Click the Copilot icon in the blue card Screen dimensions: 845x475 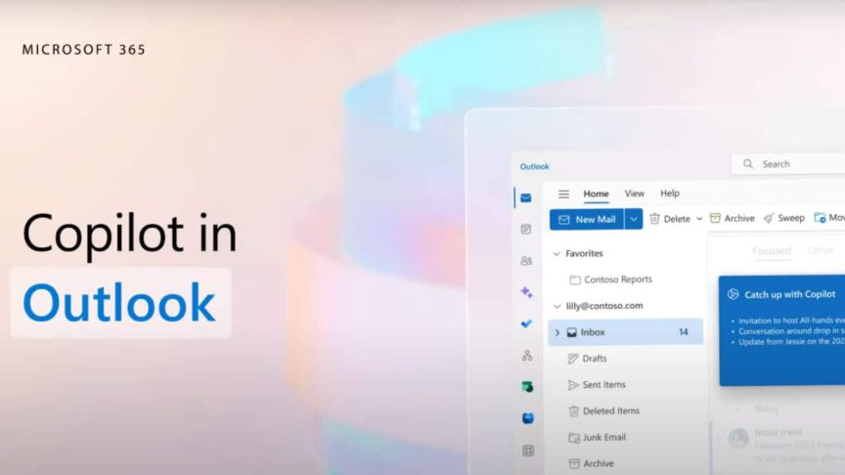click(733, 294)
